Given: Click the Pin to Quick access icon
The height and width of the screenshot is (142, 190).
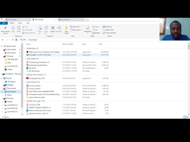Looking at the screenshot, I should click(5, 28).
